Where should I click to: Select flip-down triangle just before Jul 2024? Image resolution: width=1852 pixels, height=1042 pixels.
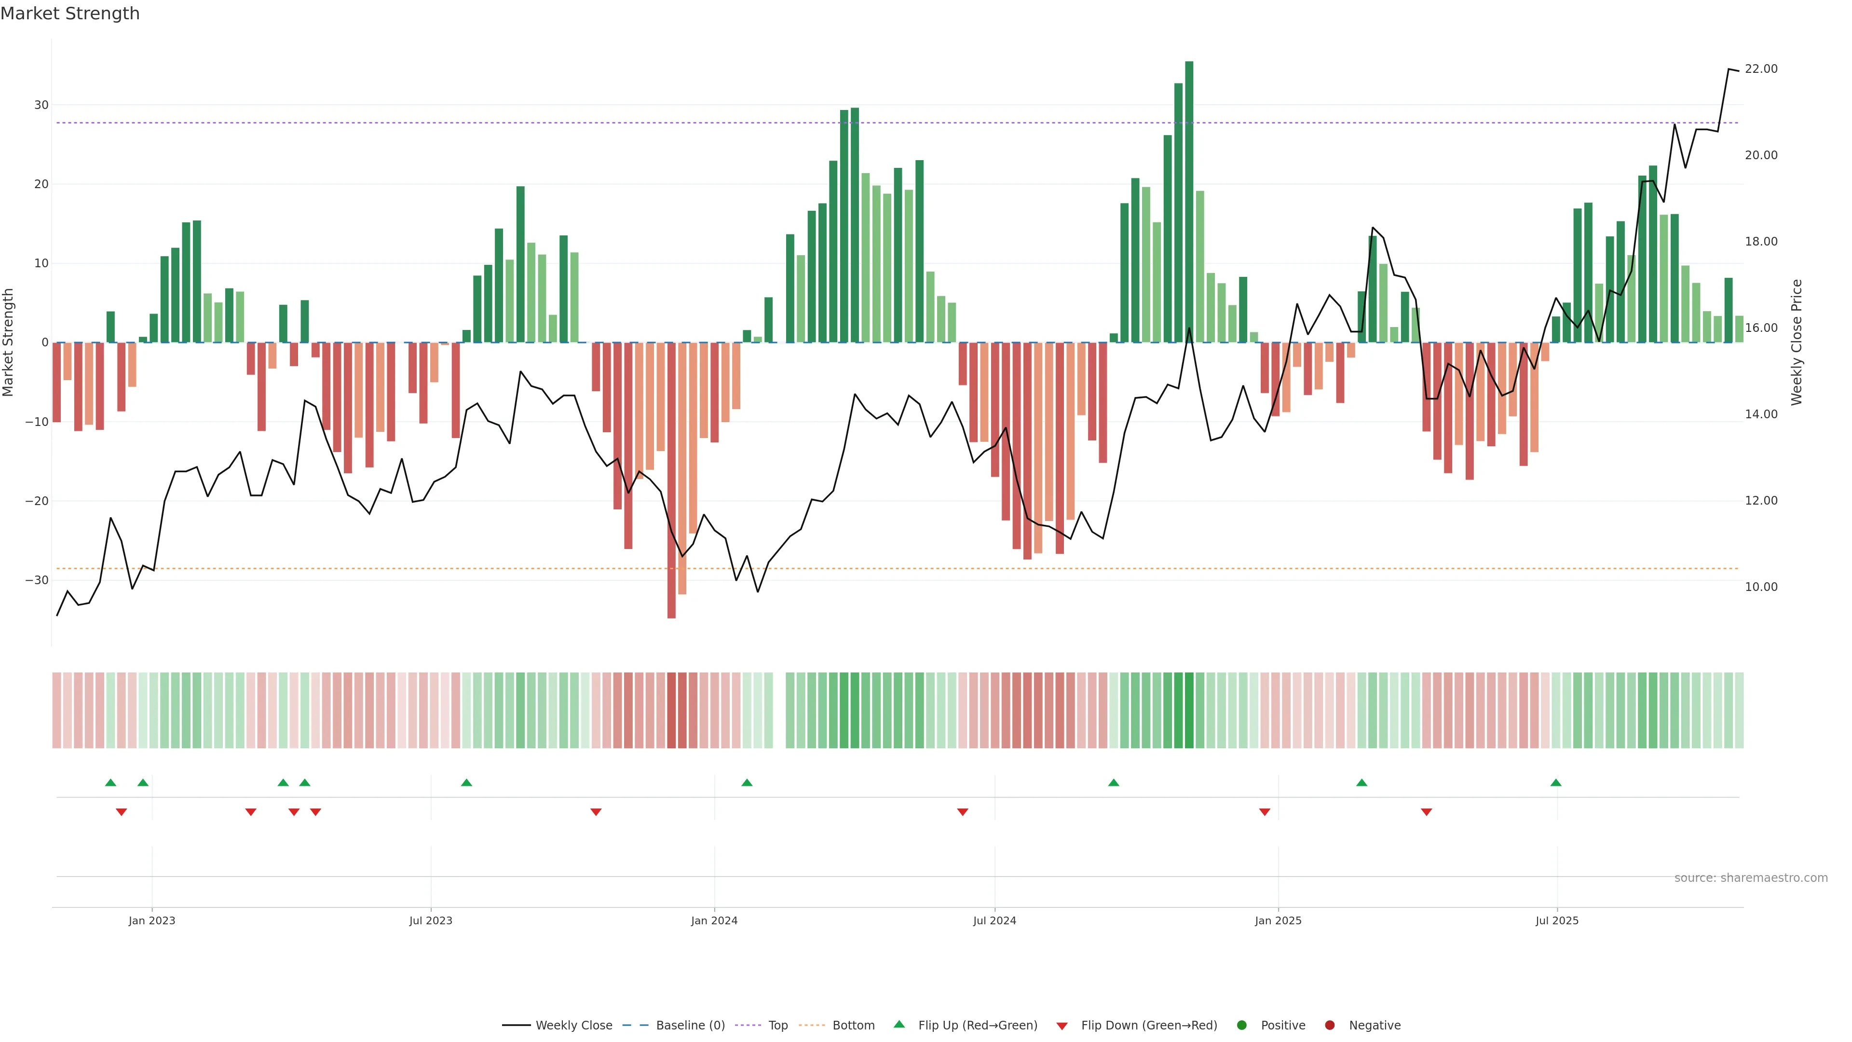coord(963,812)
